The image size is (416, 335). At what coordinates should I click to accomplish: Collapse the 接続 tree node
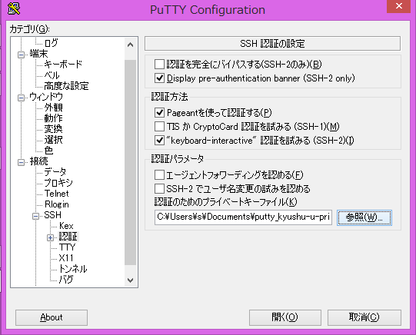click(x=21, y=162)
